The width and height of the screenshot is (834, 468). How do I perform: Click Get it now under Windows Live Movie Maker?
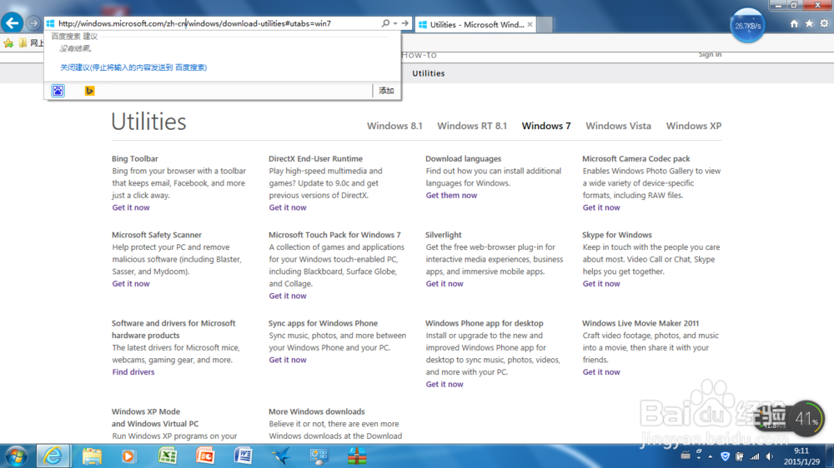pos(601,372)
